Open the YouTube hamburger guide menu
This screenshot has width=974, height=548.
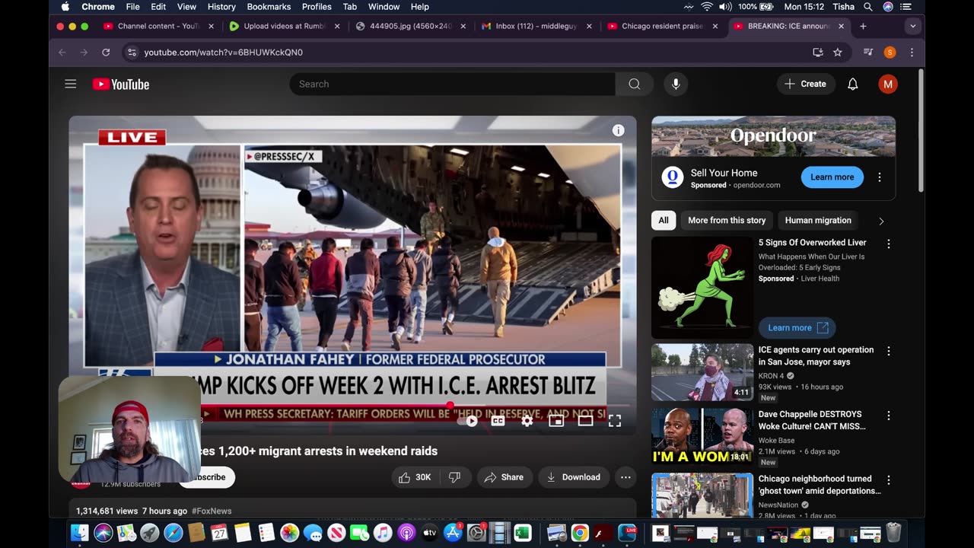(71, 84)
